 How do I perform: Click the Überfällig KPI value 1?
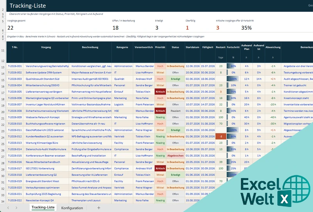187,28
